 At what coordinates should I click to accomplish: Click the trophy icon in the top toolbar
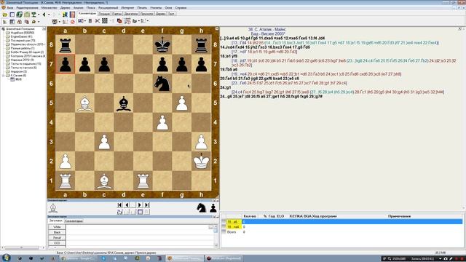[x=33, y=15]
